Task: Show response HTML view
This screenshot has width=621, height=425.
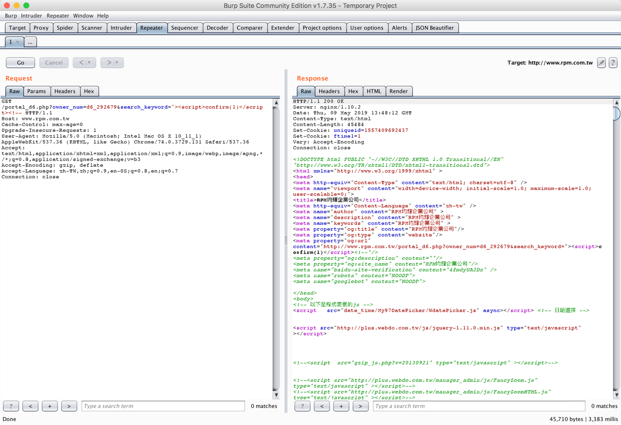Action: tap(374, 91)
